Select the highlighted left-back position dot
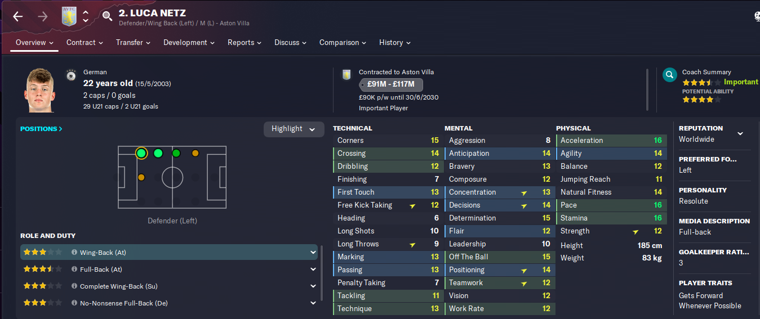Viewport: 760px width, 319px height. tap(141, 153)
